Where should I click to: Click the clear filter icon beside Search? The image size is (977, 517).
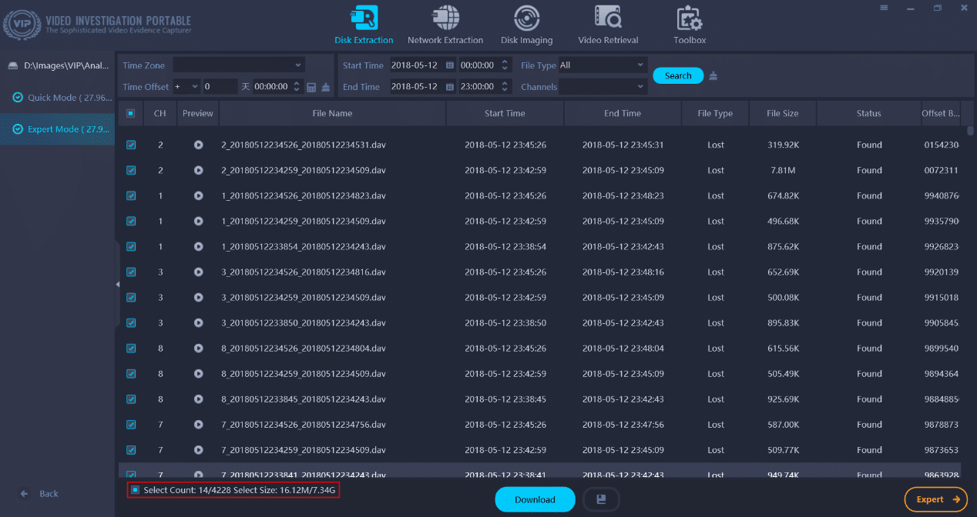713,75
